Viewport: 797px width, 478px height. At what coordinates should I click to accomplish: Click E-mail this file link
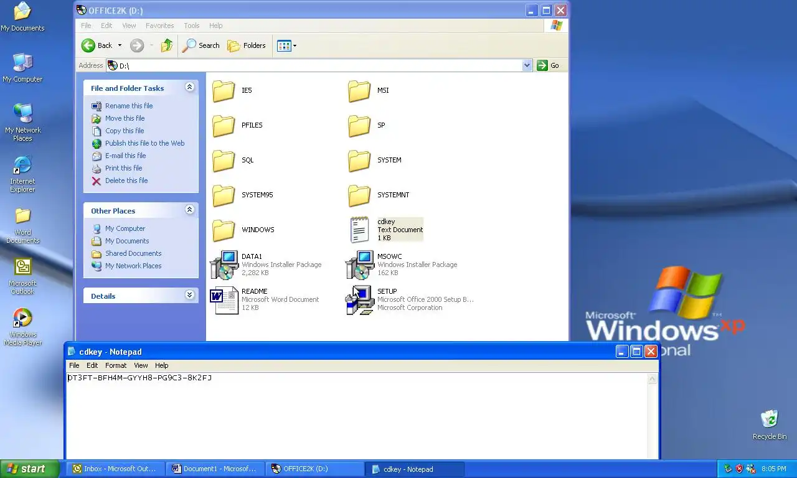coord(125,156)
